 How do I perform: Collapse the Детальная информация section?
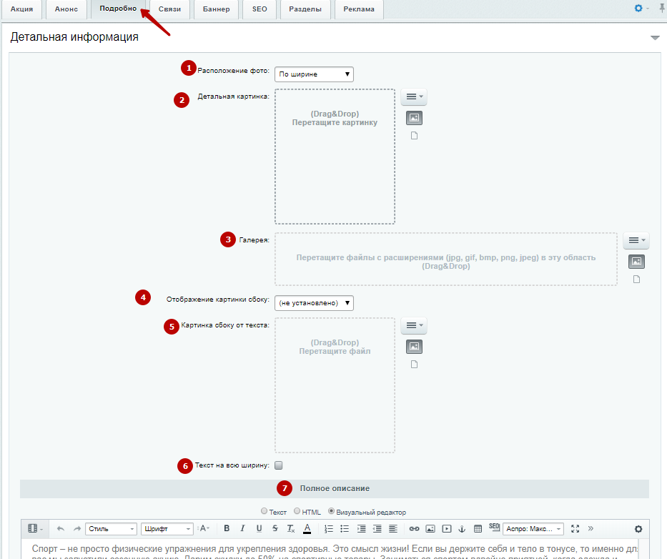click(654, 37)
